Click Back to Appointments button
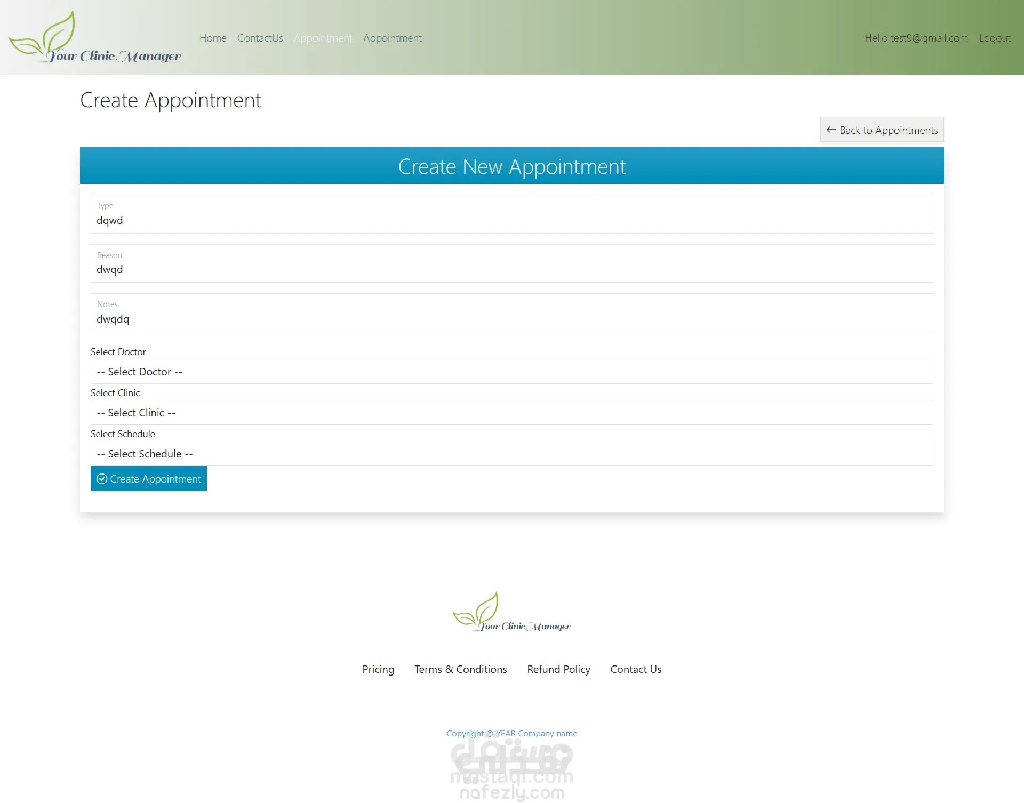 coord(882,130)
